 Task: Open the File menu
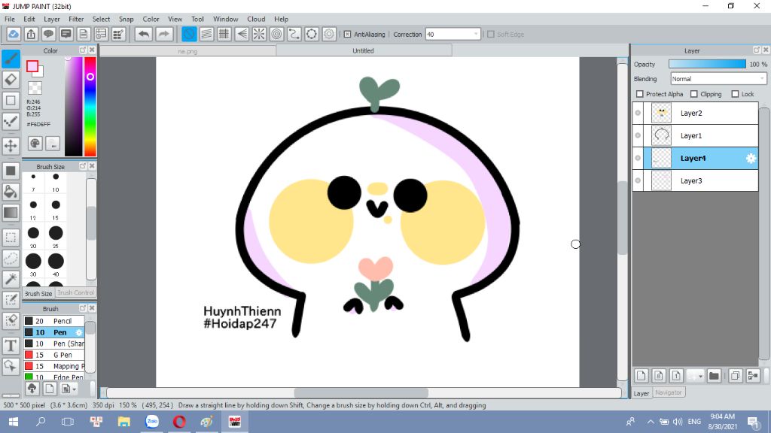[10, 19]
